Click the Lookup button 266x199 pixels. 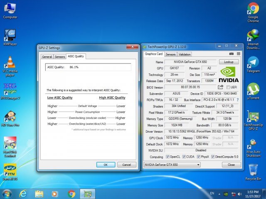(x=229, y=62)
